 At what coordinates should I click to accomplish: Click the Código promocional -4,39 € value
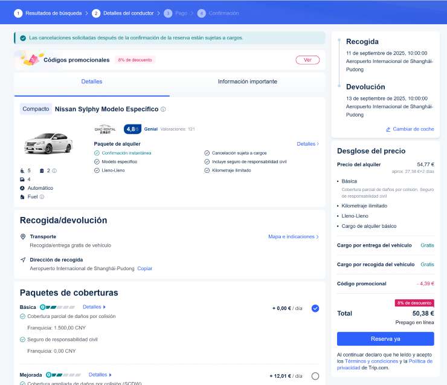[425, 283]
